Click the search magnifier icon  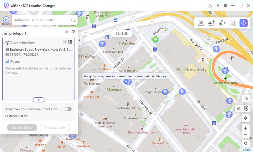pos(73,20)
